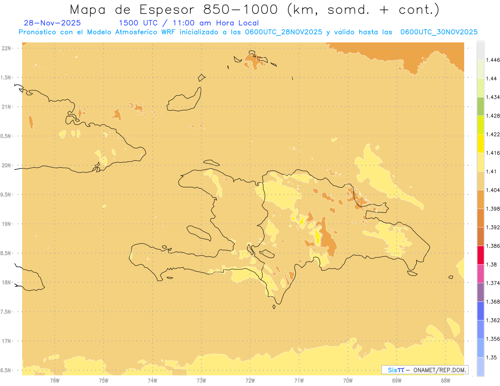Click the '73W' longitude label
500x386 pixels.
pyautogui.click(x=201, y=381)
